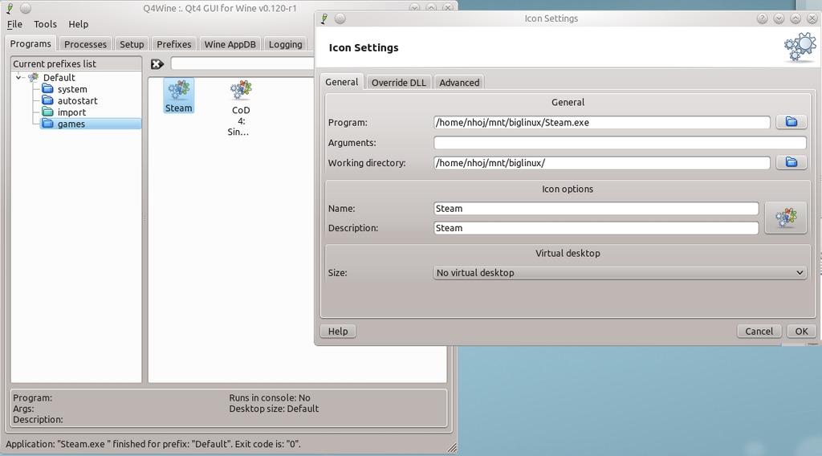
Task: Browse for the Working directory folder
Action: coord(791,162)
